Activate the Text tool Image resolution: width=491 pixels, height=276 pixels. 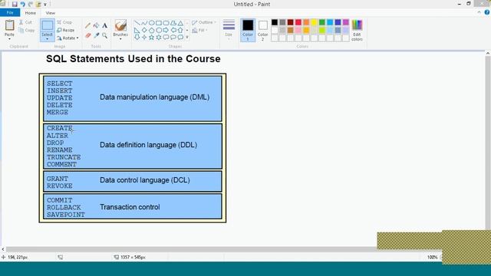click(105, 25)
